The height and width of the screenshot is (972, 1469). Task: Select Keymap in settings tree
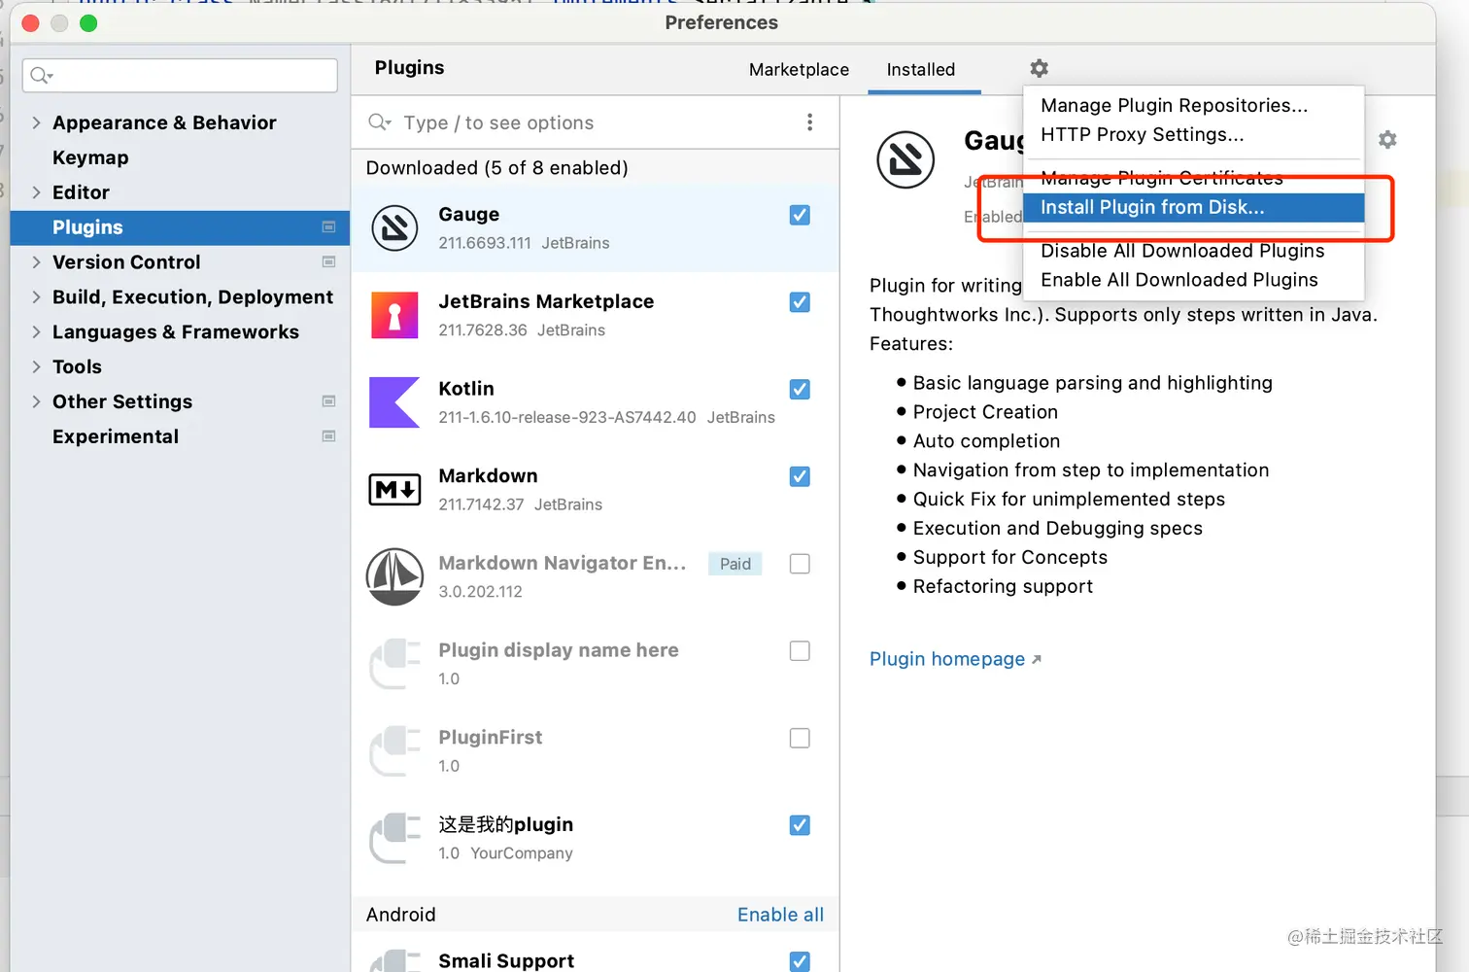[90, 157]
